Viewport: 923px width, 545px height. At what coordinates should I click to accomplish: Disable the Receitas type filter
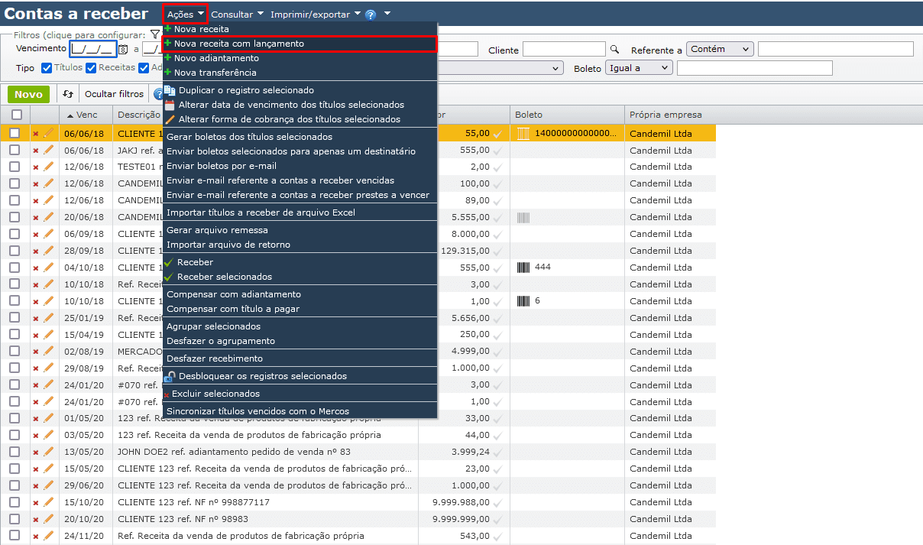coord(91,69)
